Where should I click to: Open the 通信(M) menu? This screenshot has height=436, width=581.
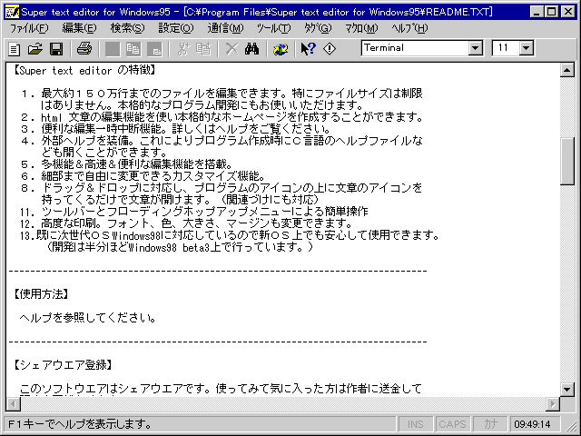click(225, 28)
